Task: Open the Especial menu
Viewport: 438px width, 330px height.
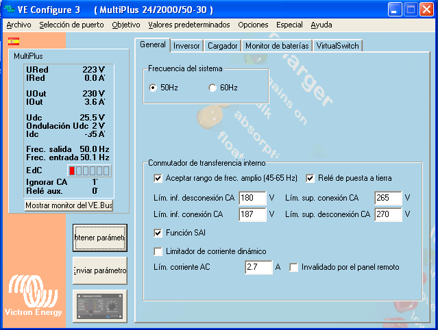Action: (289, 25)
